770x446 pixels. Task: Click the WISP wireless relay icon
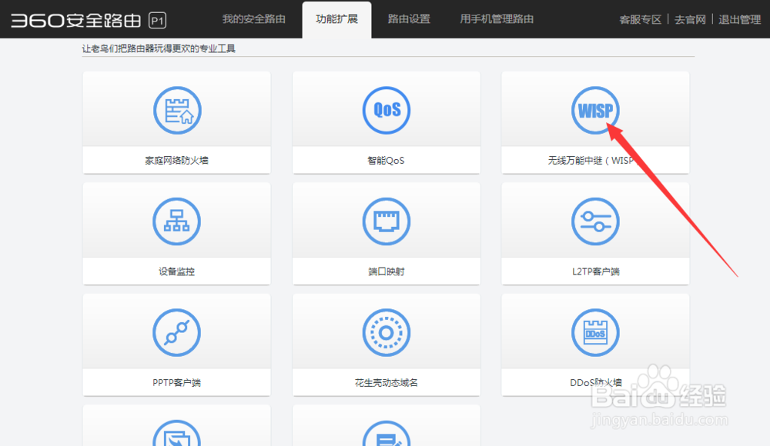[x=595, y=111]
